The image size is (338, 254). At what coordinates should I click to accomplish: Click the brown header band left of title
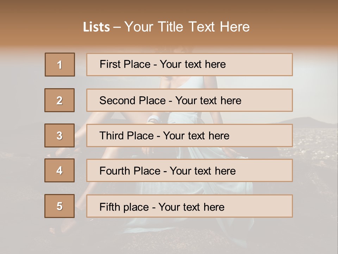coord(39,27)
